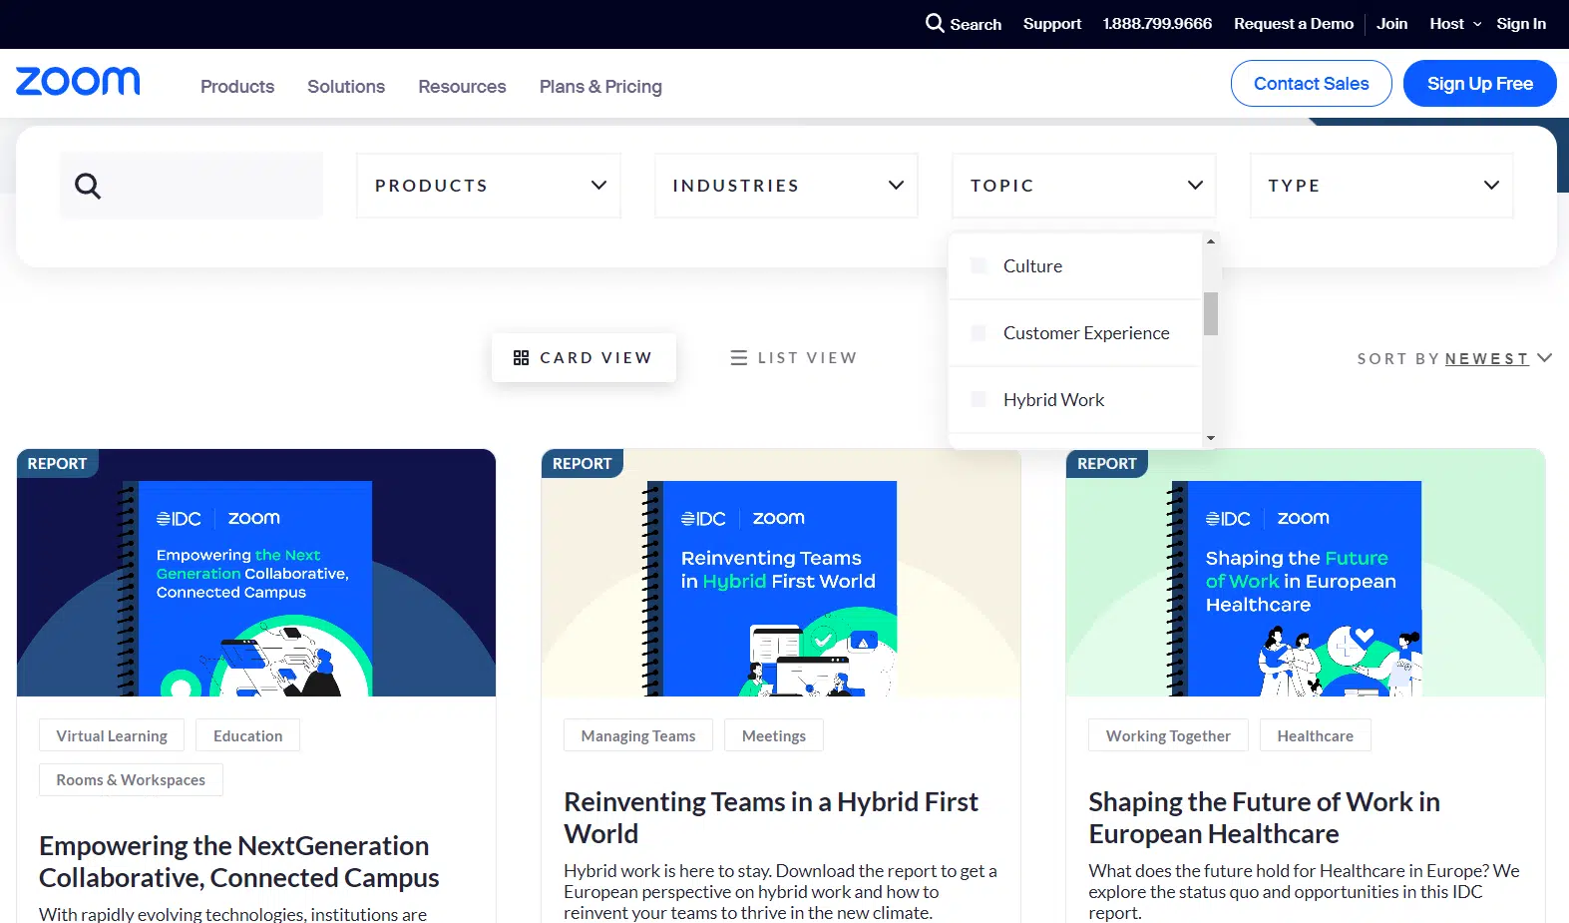Click Request a Demo link
Screen dimensions: 1569x923
pyautogui.click(x=1294, y=24)
